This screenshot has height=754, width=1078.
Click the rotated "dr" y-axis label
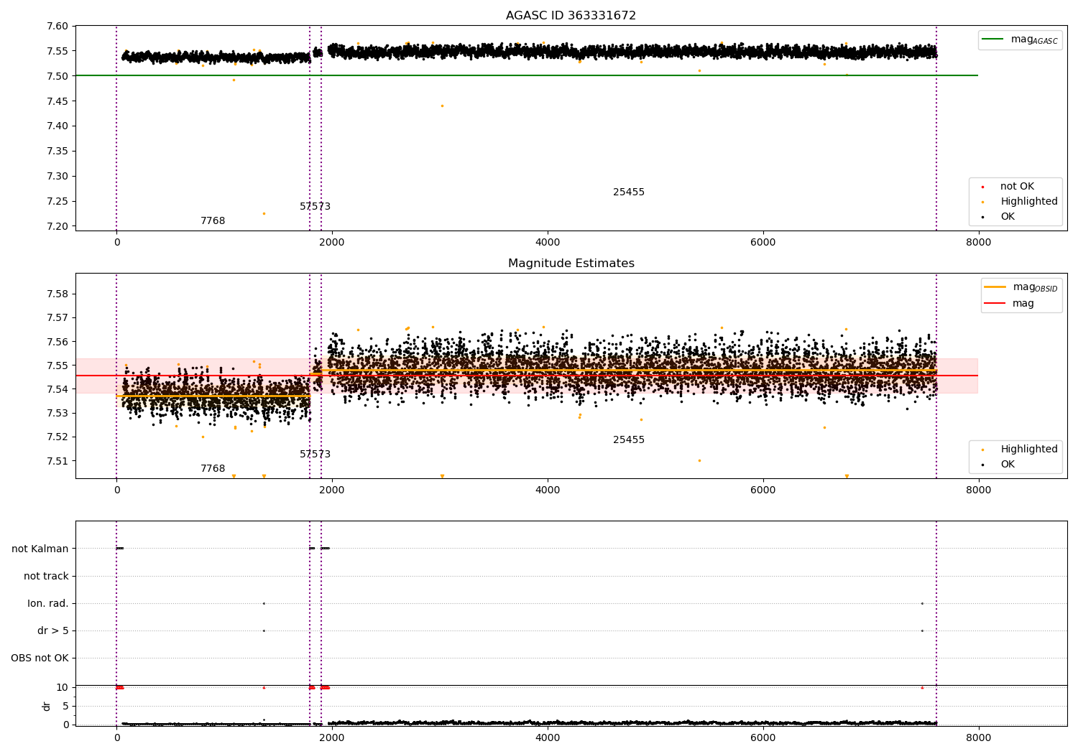coord(47,706)
